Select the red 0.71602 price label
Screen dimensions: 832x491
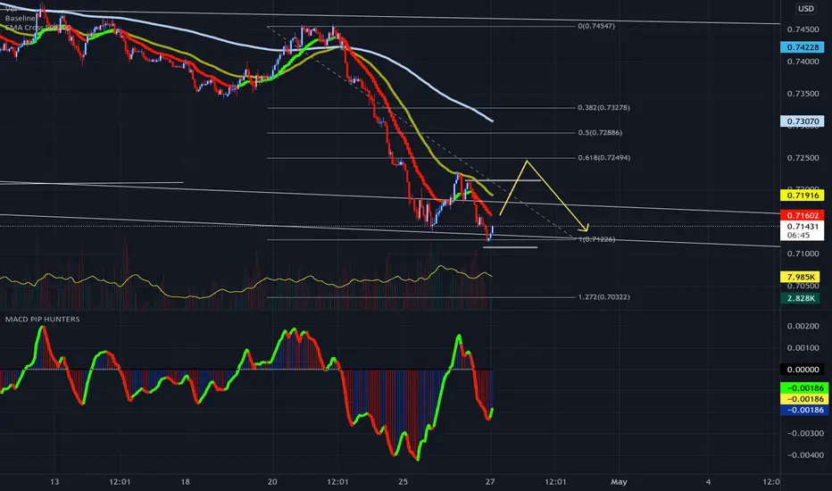point(803,215)
